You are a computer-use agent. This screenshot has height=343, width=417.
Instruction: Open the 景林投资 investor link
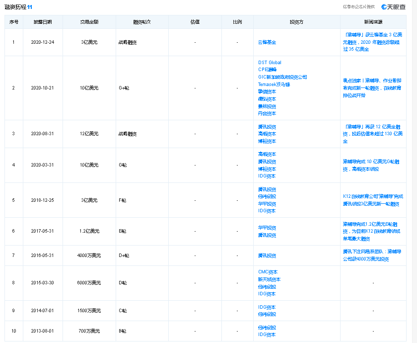click(x=267, y=106)
